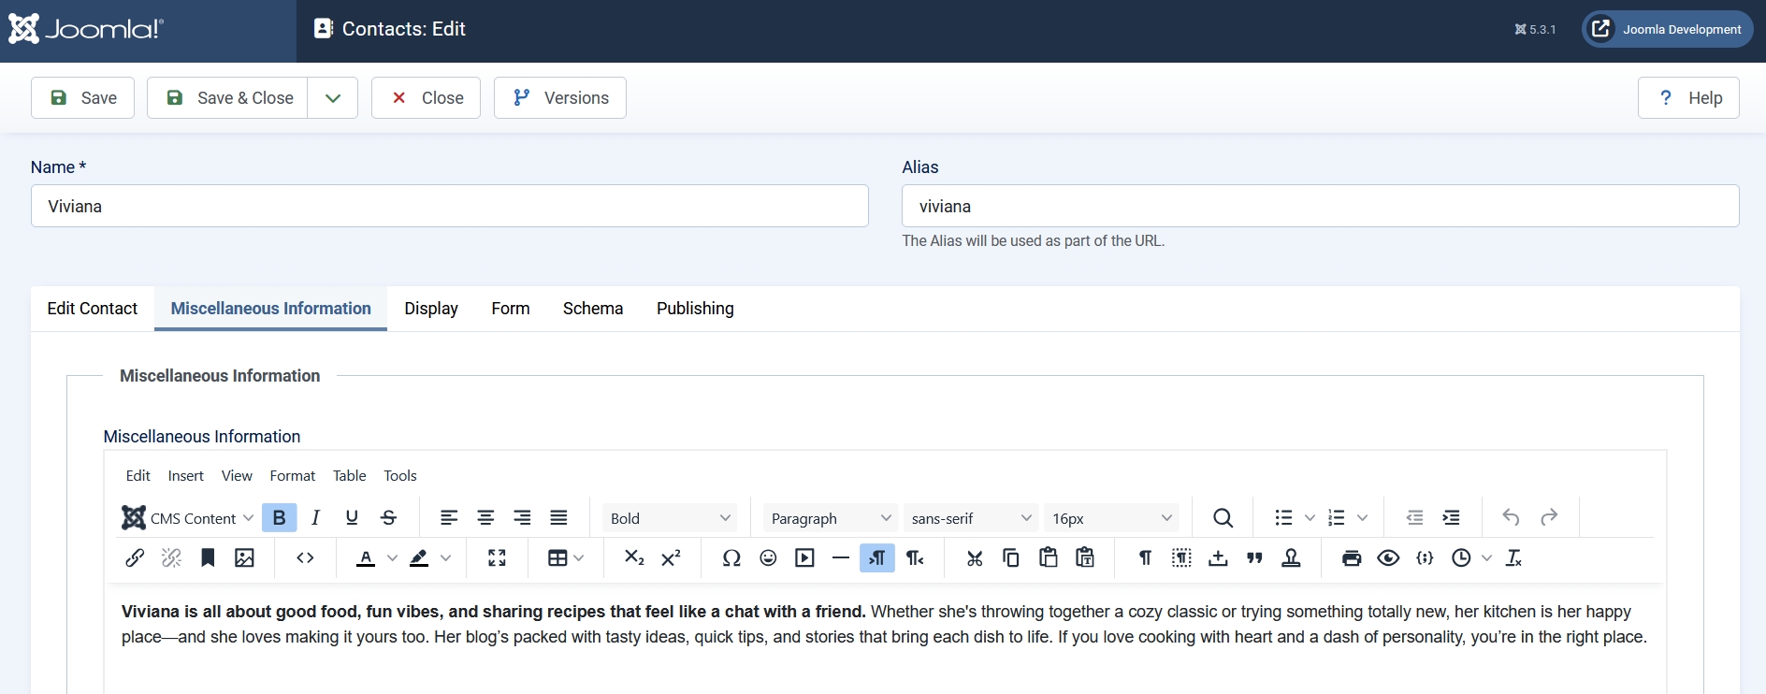Center-align the text
The width and height of the screenshot is (1766, 694).
click(x=485, y=517)
